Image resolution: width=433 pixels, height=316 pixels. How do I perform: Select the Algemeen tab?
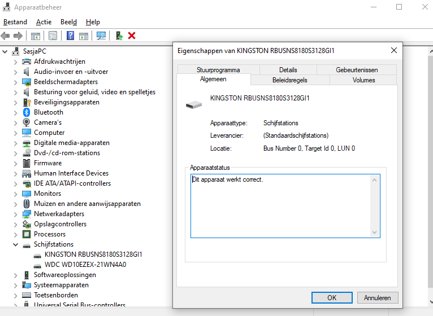(x=213, y=79)
